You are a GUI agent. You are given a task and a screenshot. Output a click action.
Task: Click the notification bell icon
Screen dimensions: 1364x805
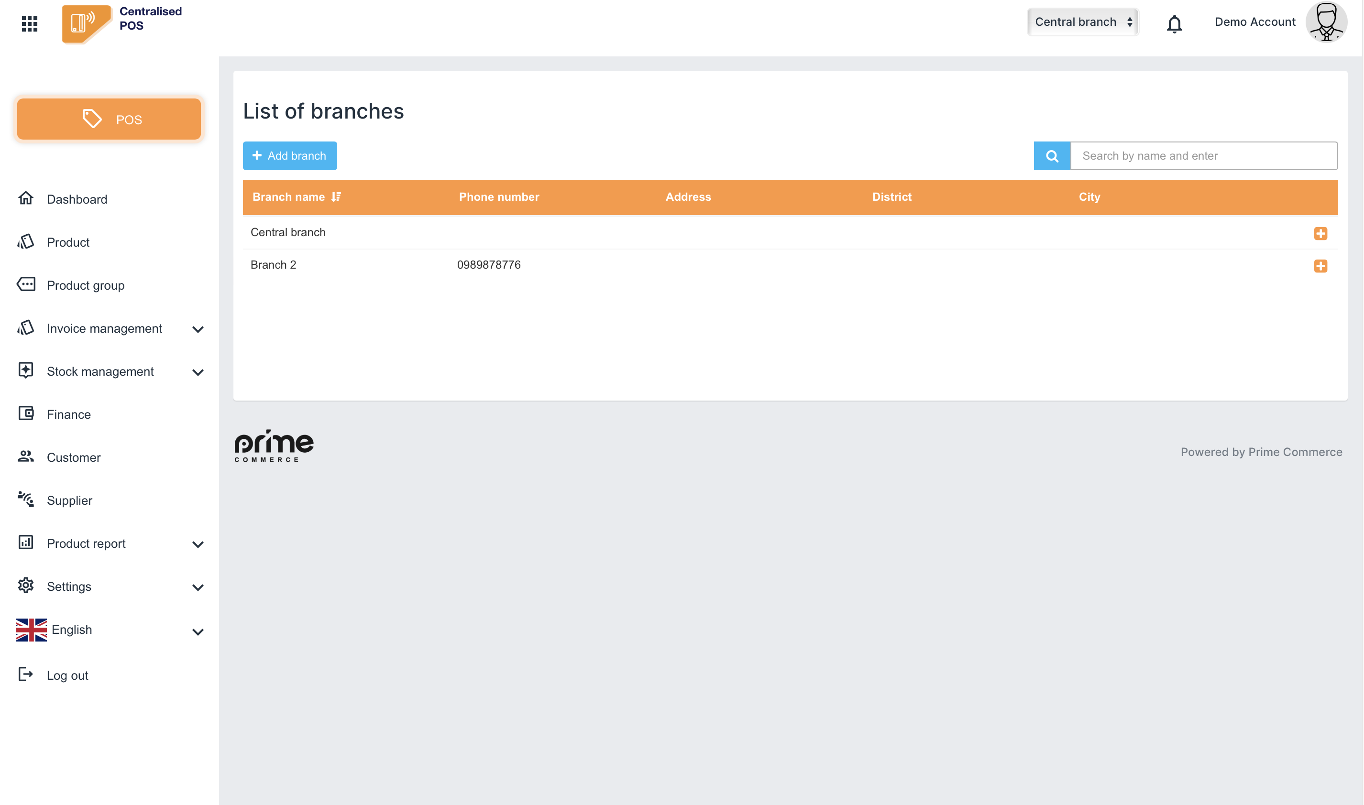pos(1174,24)
